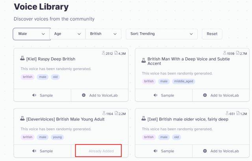Image resolution: width=252 pixels, height=161 pixels.
Task: Play Sample of British Man With a Deep Voice
Action: (x=163, y=95)
